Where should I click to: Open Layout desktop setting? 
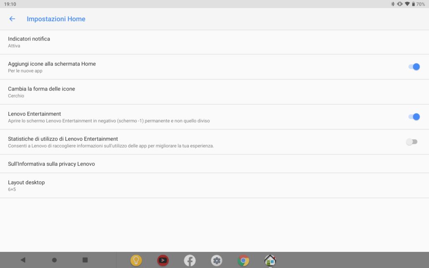214,186
